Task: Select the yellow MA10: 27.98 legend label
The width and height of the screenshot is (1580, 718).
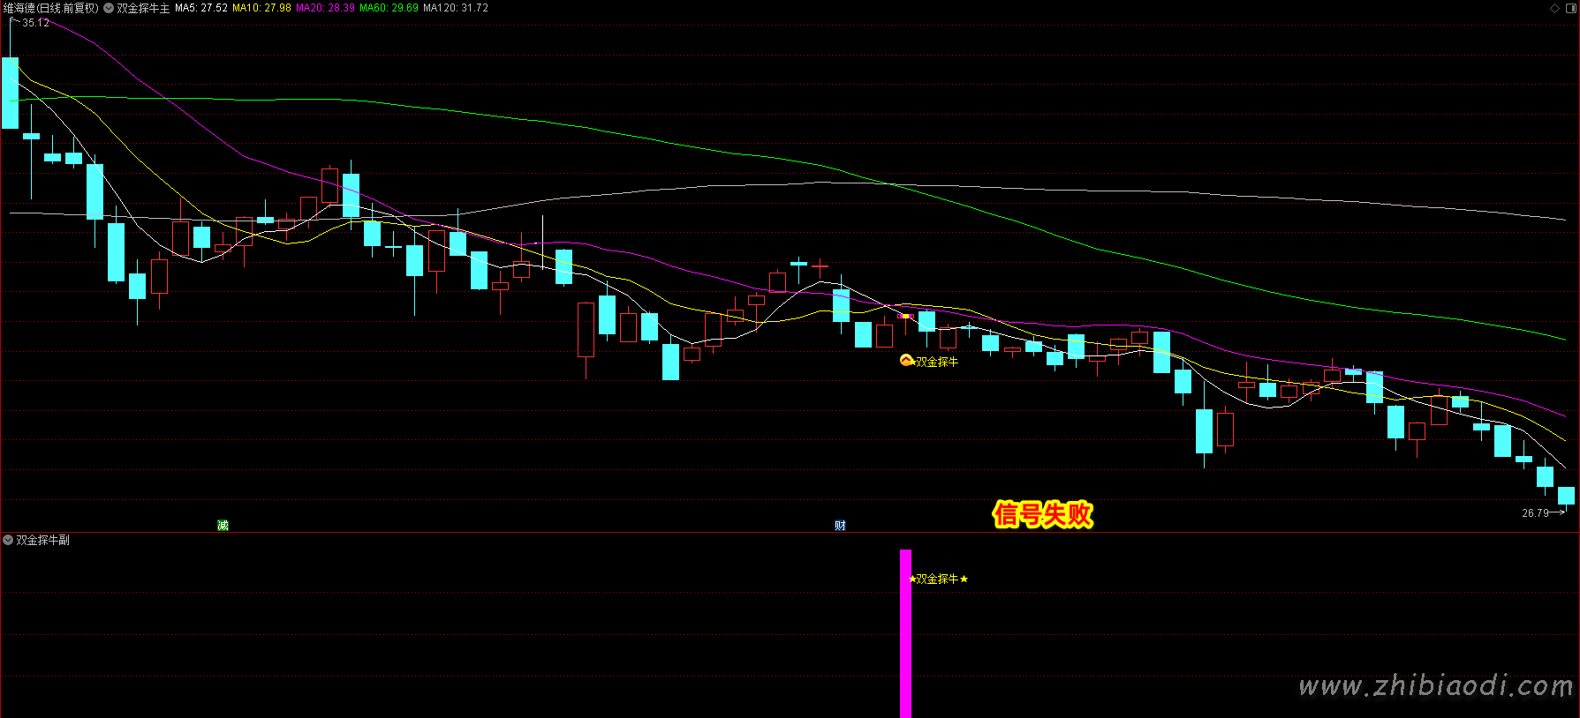Action: pos(261,8)
